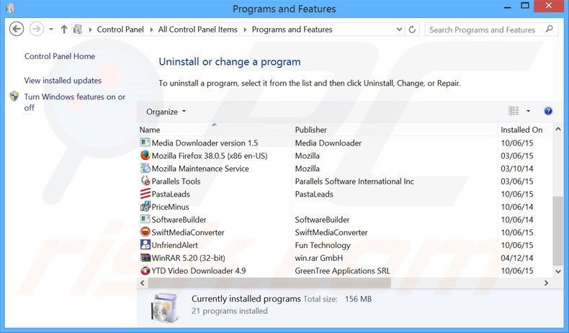The height and width of the screenshot is (333, 569).
Task: Select the Mozilla Firefox icon
Action: click(x=145, y=156)
